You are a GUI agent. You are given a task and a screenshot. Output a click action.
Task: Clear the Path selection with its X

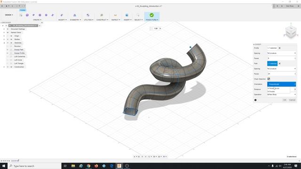click(x=279, y=63)
